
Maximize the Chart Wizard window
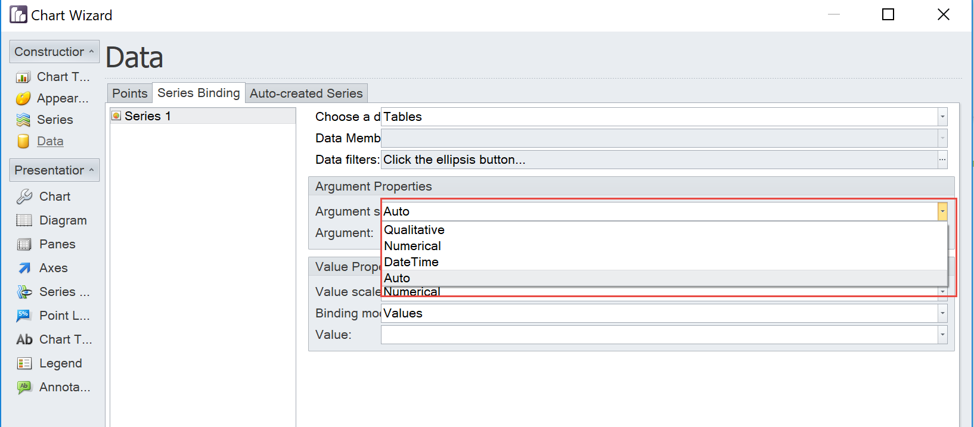pyautogui.click(x=888, y=14)
